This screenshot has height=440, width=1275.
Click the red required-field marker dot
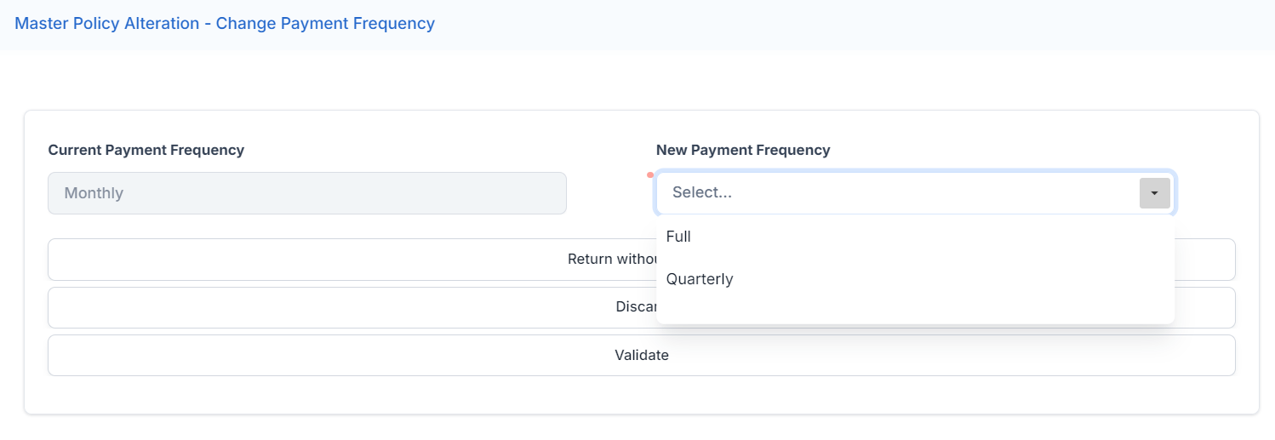coord(650,175)
